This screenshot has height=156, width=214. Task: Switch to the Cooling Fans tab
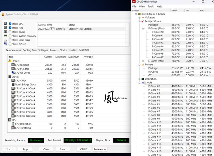29,50
